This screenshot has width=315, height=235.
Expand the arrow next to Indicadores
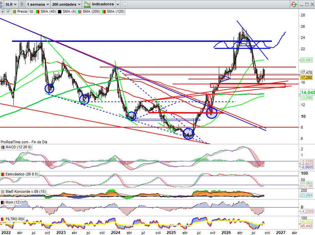coord(118,4)
